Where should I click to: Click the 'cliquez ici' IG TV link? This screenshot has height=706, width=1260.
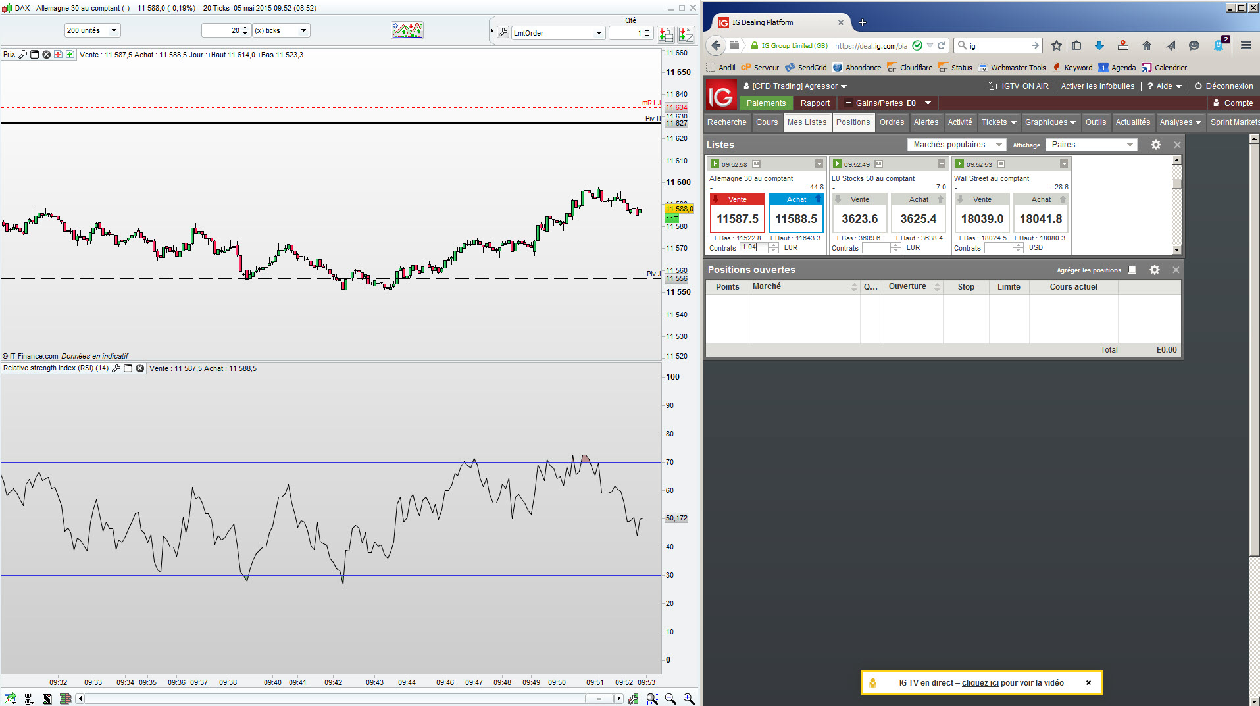pos(980,683)
